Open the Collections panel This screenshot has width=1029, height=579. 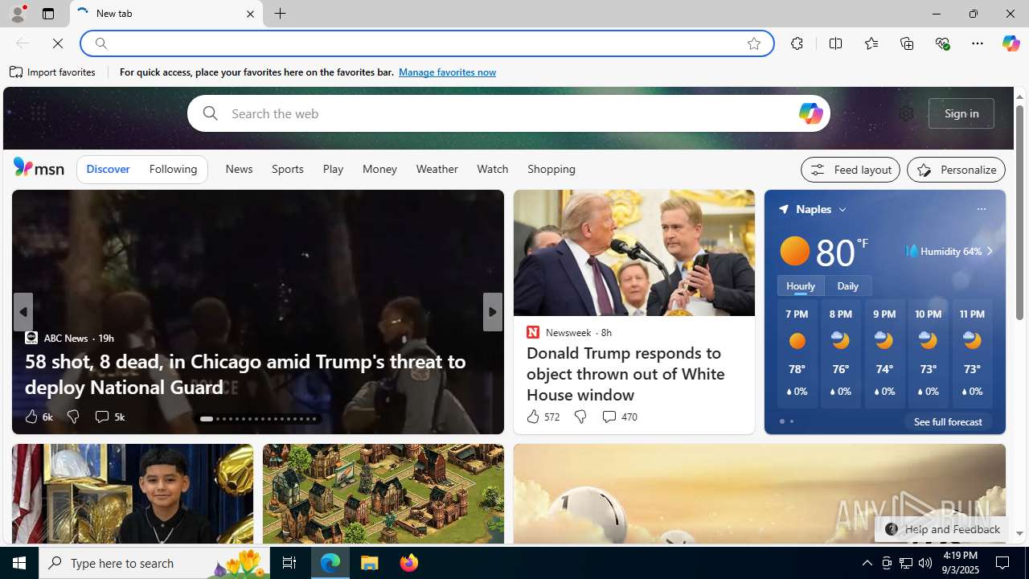point(907,43)
